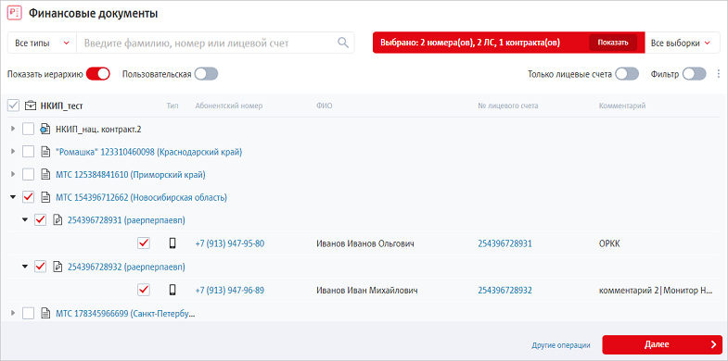Open МТС 125384841610 (Приморский край) link
This screenshot has width=728, height=361.
point(131,175)
